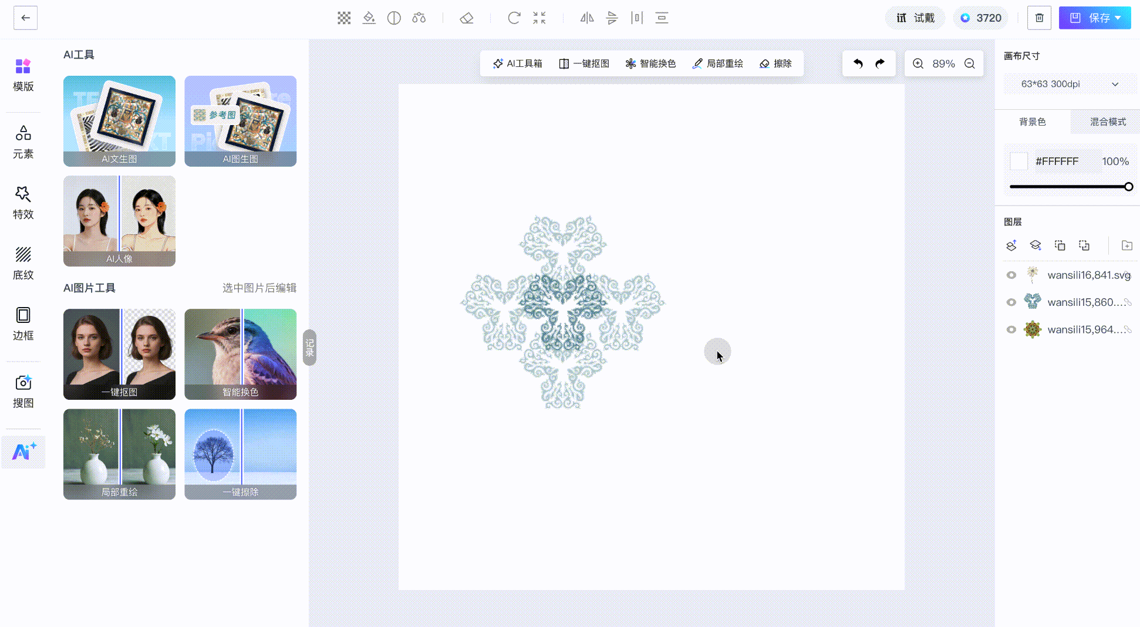Select the 背景色 tab
Viewport: 1140px width, 627px height.
point(1032,122)
